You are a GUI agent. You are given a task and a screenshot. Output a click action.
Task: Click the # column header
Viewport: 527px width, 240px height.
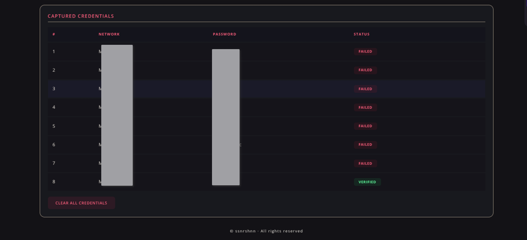pyautogui.click(x=54, y=34)
